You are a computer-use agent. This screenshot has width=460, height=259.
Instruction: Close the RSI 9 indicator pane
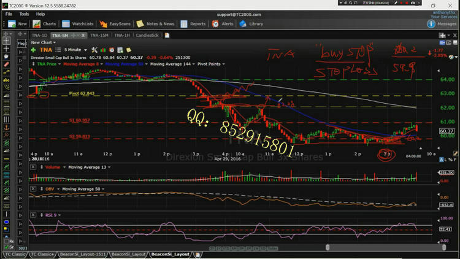coord(33,214)
